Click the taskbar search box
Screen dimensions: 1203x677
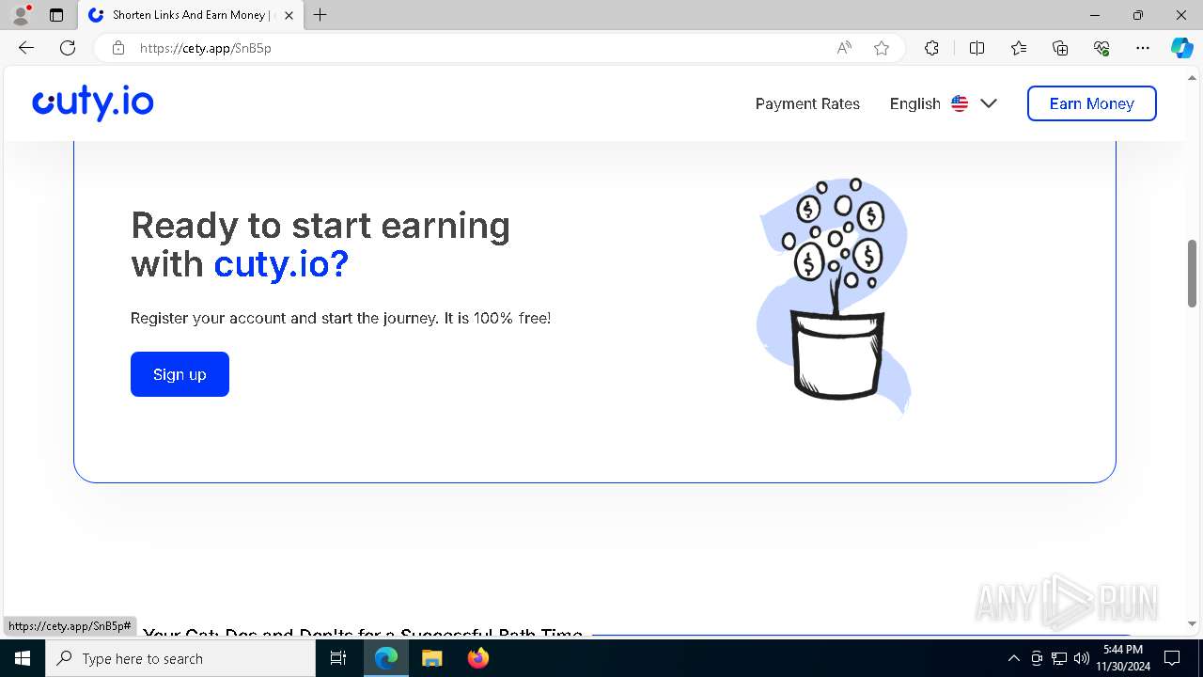180,658
